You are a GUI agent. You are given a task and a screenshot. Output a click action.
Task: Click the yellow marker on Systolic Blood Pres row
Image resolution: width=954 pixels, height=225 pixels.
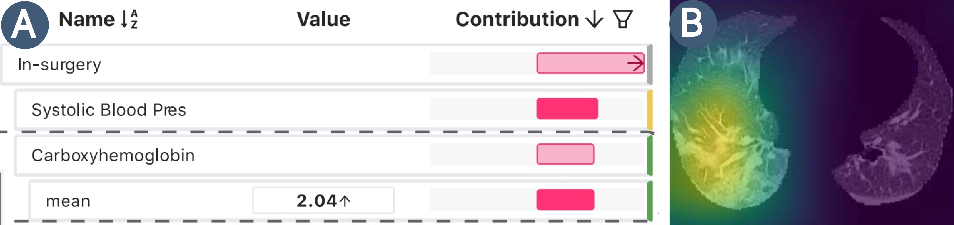coord(649,109)
